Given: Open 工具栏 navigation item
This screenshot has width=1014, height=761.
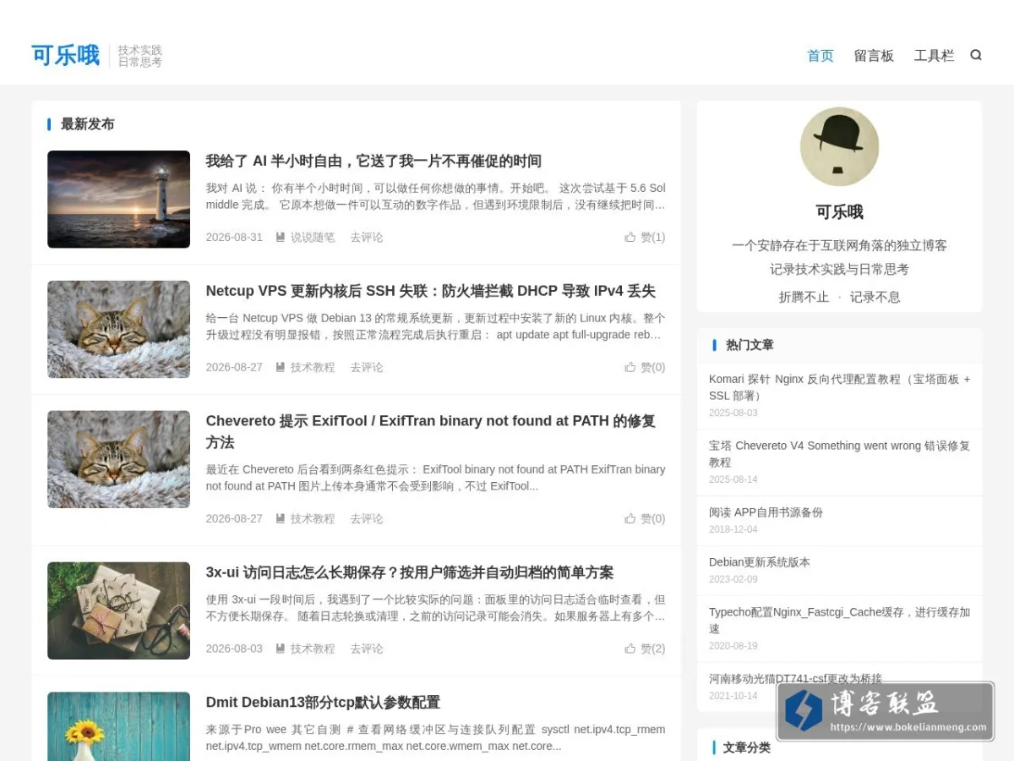Looking at the screenshot, I should [x=934, y=56].
